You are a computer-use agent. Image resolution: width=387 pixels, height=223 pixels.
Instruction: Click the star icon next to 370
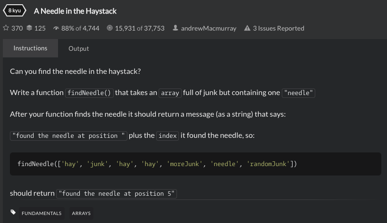(6, 28)
